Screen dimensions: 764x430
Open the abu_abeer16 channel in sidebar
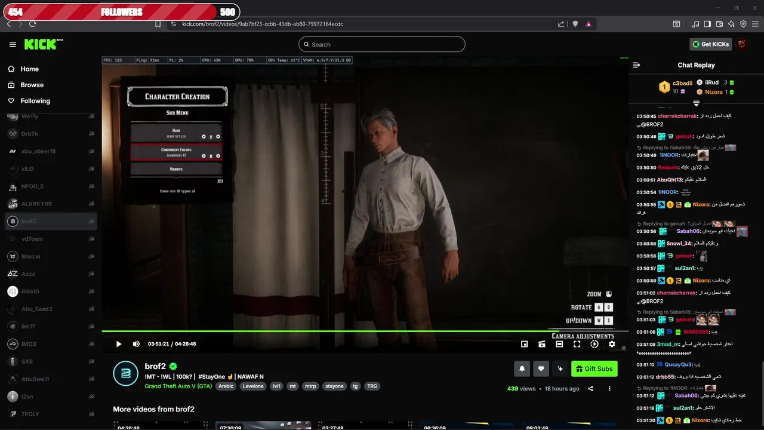(x=51, y=152)
